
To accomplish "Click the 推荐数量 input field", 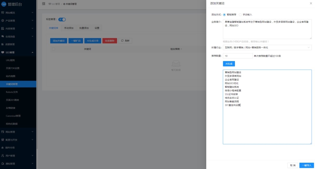I will pos(238,56).
